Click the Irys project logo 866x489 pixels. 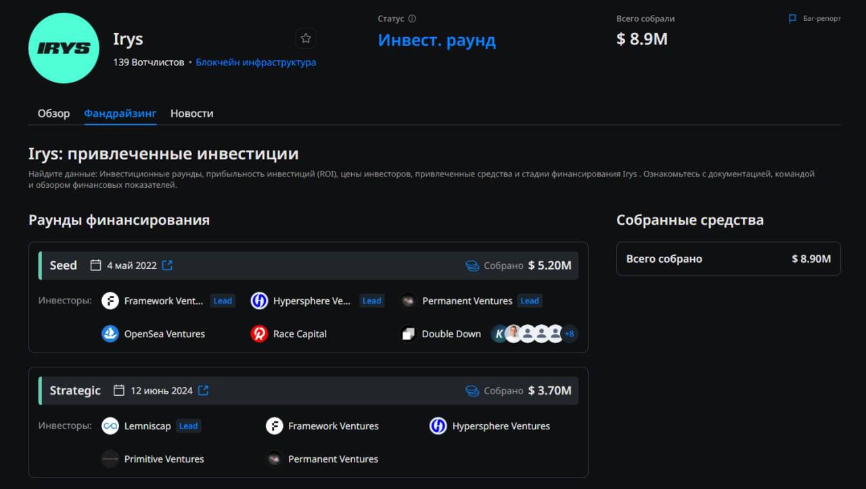pos(64,48)
